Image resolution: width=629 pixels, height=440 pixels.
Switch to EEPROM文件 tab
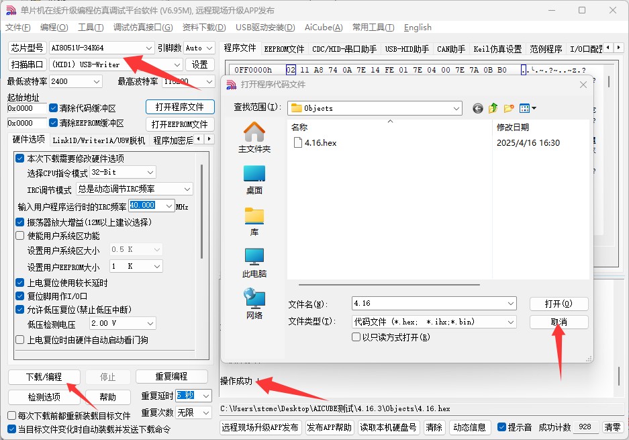click(284, 49)
